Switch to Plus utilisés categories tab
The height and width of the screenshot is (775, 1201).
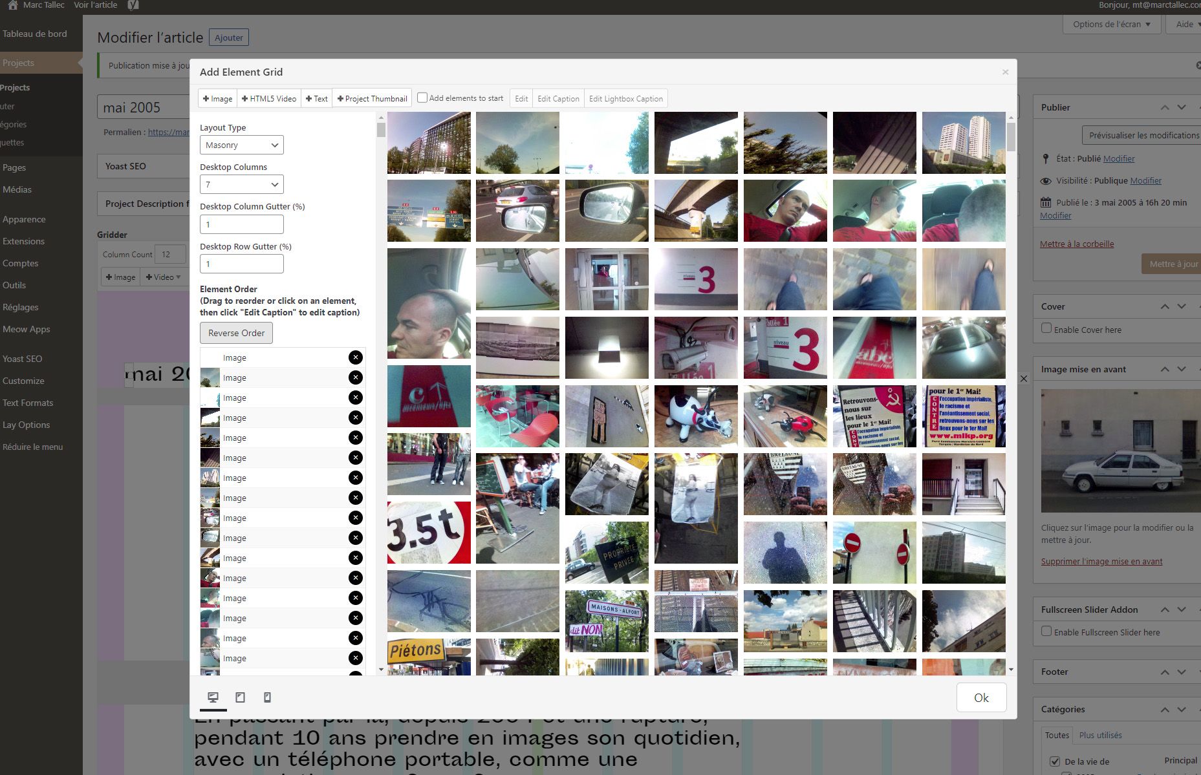point(1101,735)
